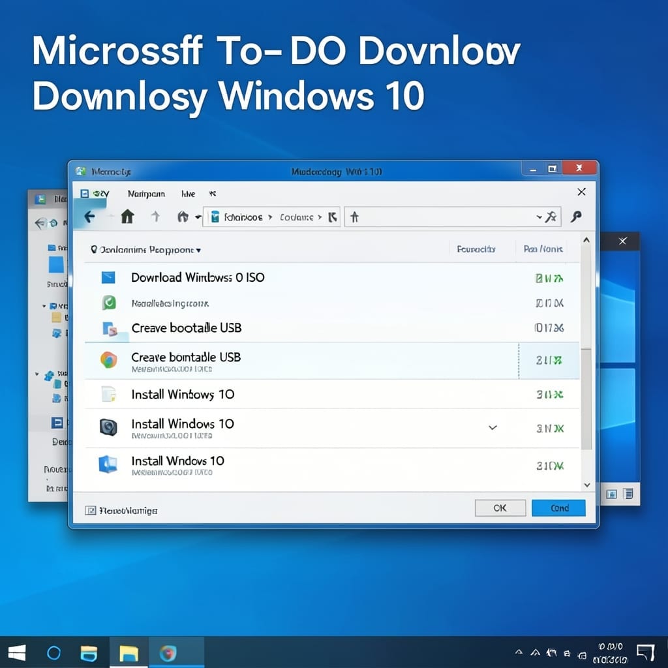This screenshot has width=668, height=668.
Task: Click the white document icon in the list
Action: coord(109,394)
